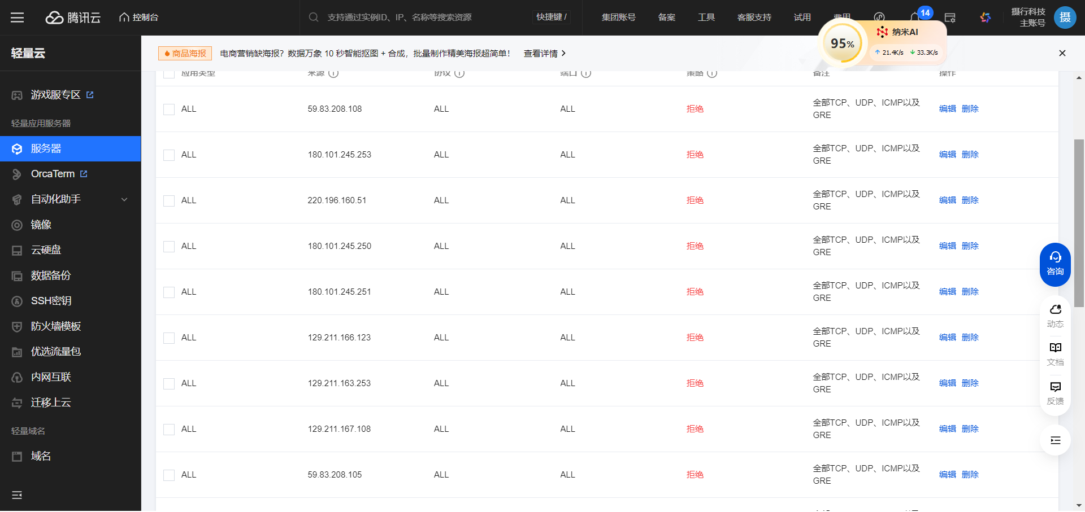Screen dimensions: 1085x512
Task: Delete the 129.211.166.123 rule
Action: pyautogui.click(x=970, y=338)
